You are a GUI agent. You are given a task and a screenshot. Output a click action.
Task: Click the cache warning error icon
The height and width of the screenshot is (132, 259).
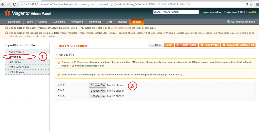tap(6, 28)
